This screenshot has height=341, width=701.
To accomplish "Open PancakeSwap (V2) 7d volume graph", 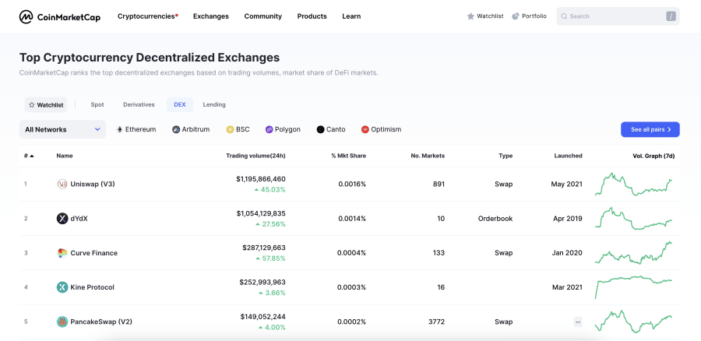I will click(x=633, y=322).
